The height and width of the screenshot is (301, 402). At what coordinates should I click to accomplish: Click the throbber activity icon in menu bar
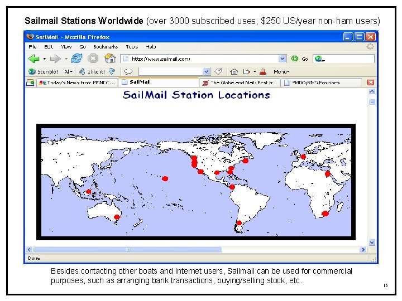(x=370, y=46)
